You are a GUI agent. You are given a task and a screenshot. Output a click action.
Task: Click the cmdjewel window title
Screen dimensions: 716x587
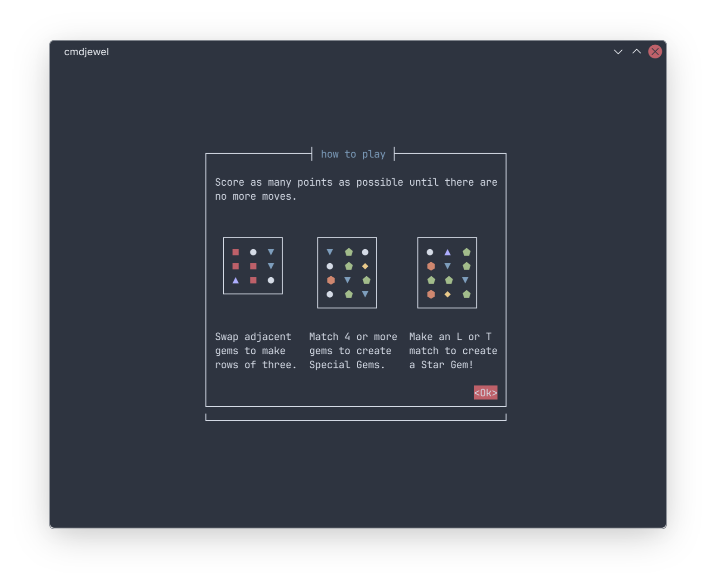pos(86,52)
